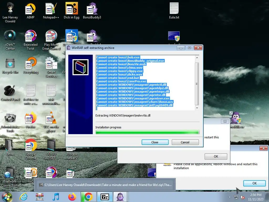Open the music note taskbar app
The height and width of the screenshot is (202, 269).
click(56, 197)
